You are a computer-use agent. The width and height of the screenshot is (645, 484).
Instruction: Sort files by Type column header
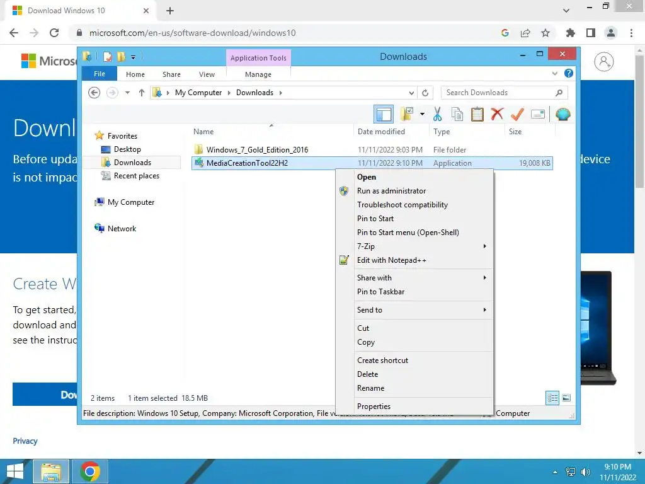(x=442, y=131)
